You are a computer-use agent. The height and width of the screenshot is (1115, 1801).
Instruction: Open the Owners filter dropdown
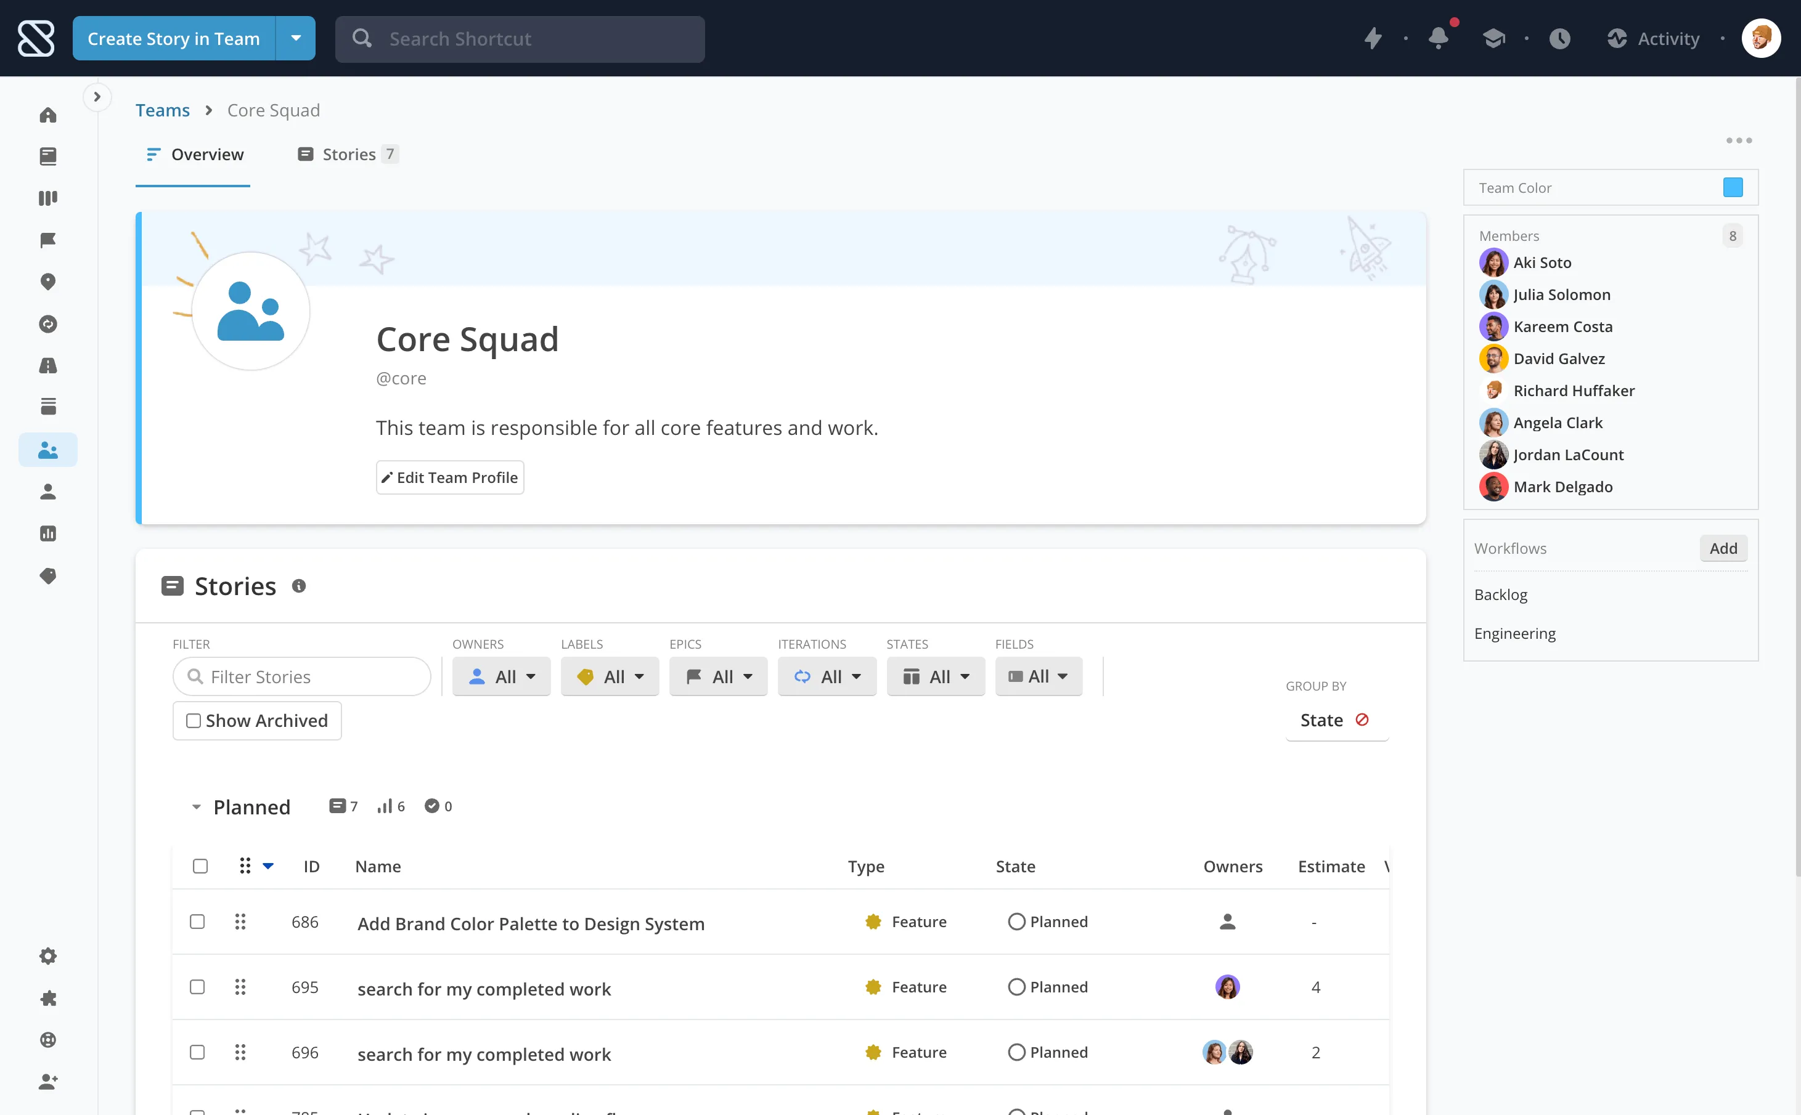coord(502,676)
